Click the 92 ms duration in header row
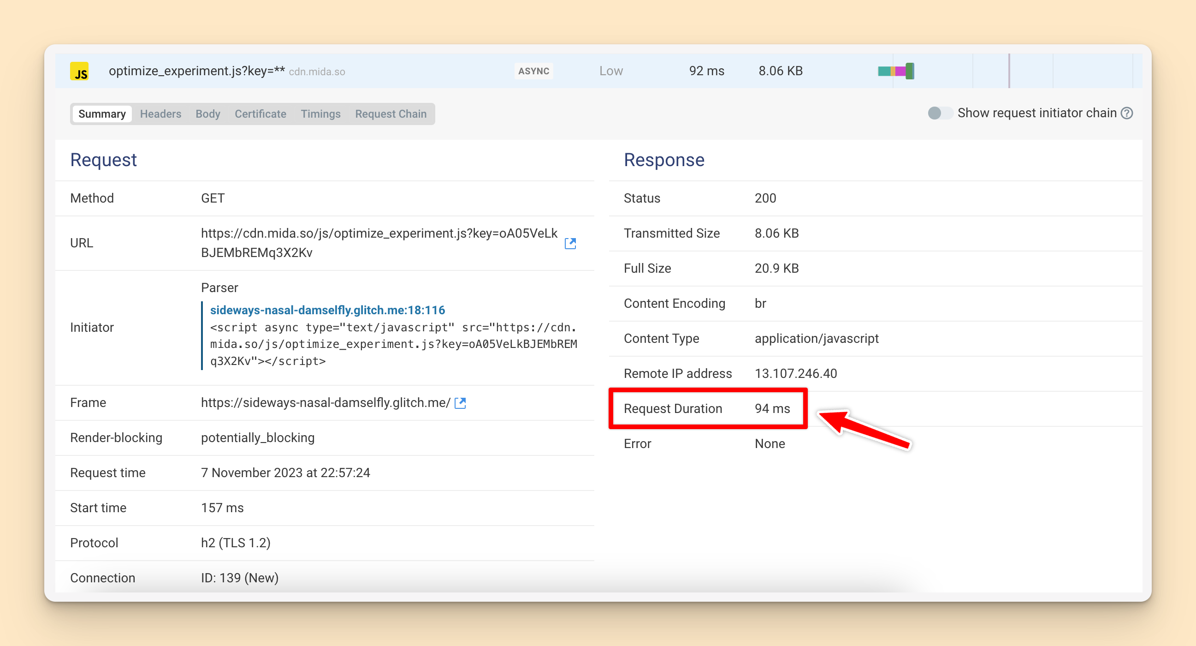 coord(706,71)
